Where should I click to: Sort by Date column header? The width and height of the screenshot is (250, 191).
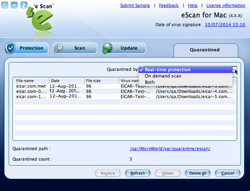coord(67,81)
